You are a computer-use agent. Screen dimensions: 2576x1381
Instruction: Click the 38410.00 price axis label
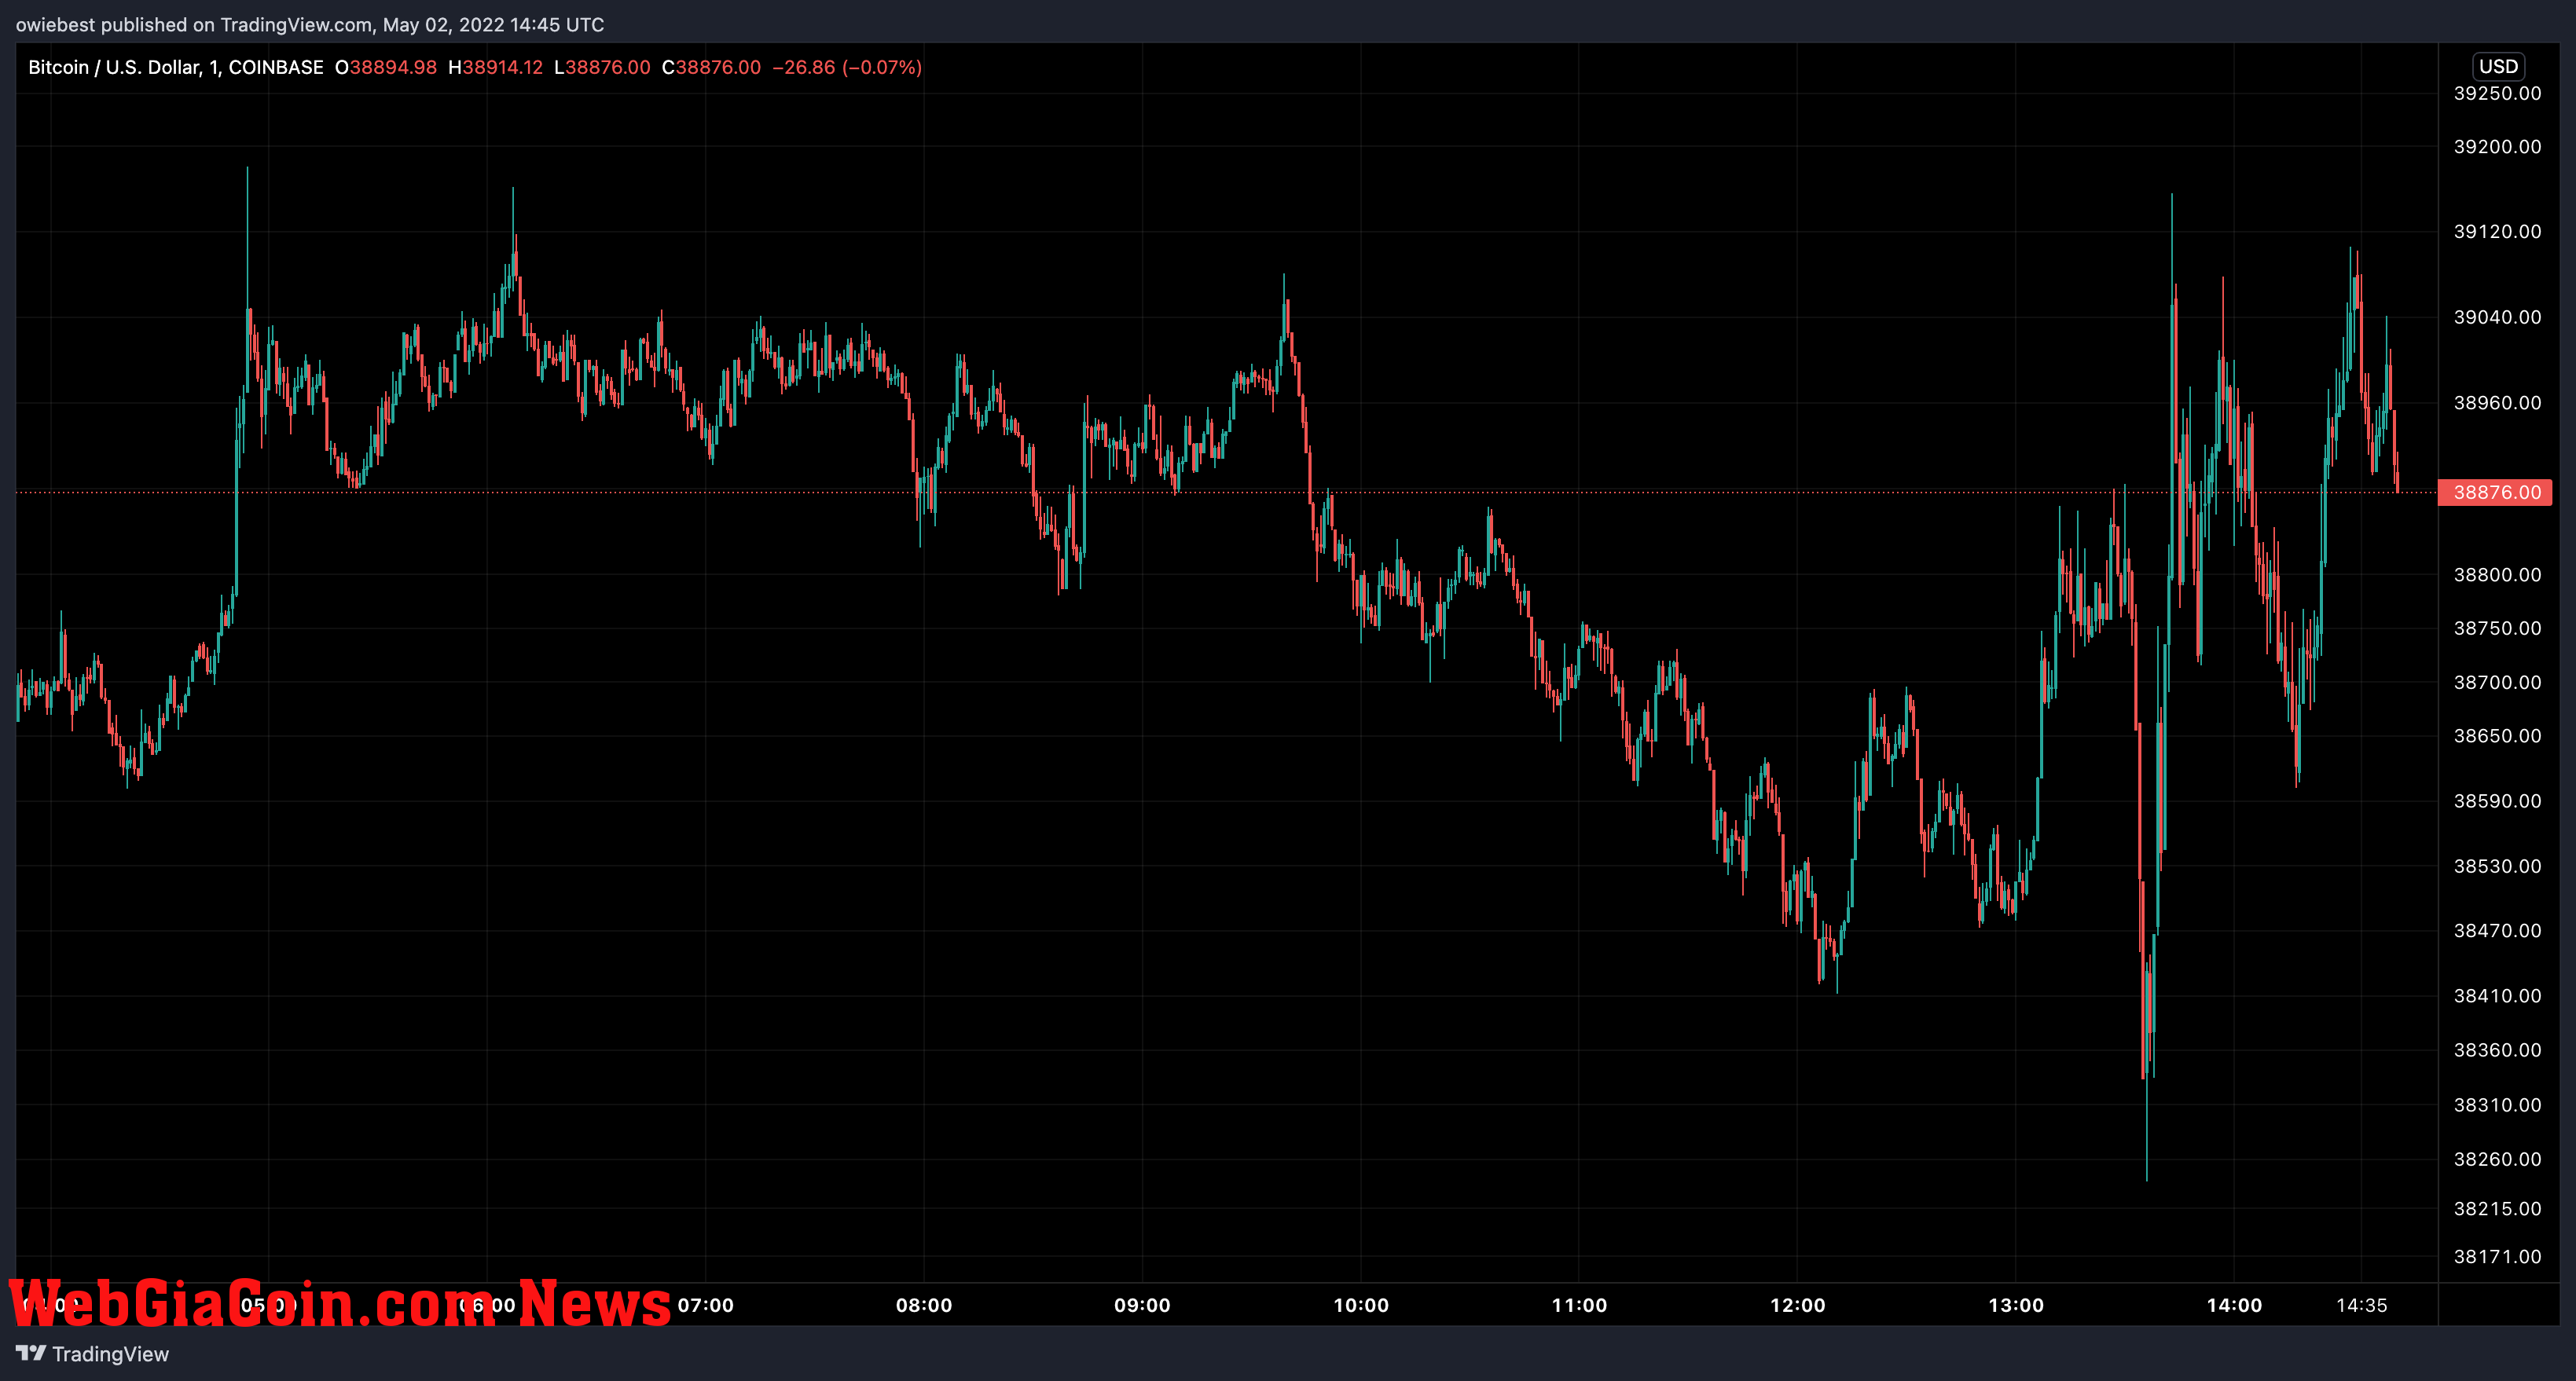click(x=2497, y=995)
